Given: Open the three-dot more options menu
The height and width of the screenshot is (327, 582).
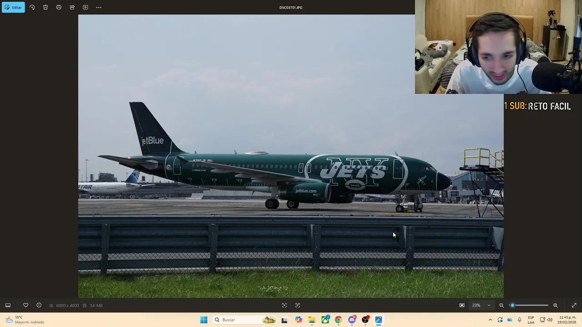Looking at the screenshot, I should [x=99, y=7].
